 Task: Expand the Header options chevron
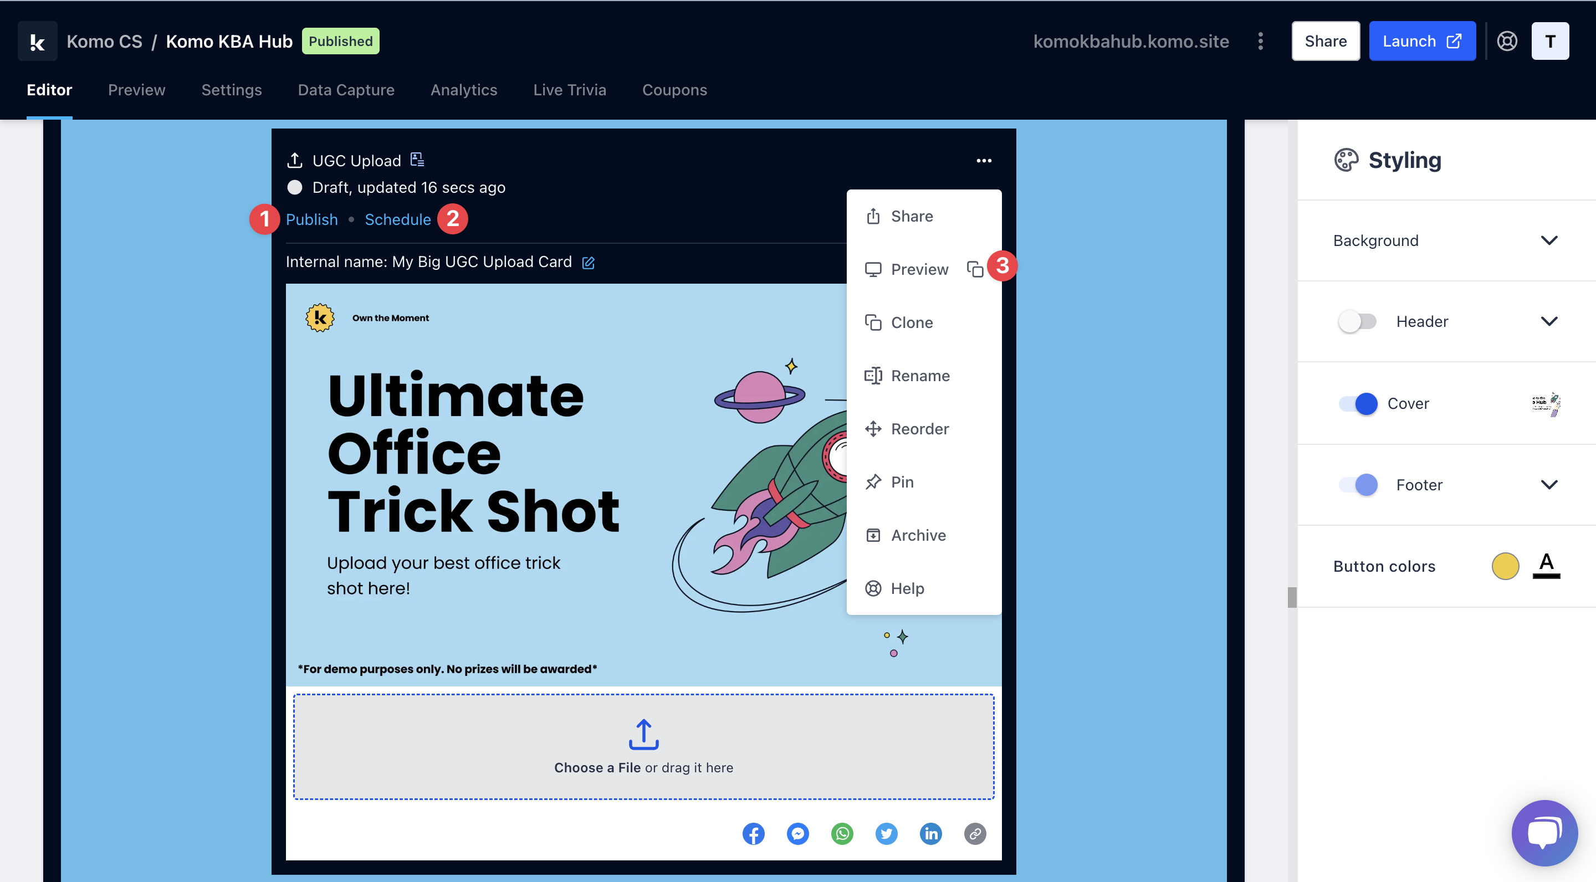tap(1549, 321)
